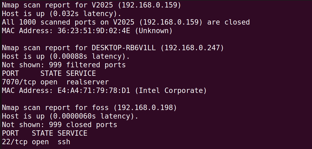Click the MAC address 36:23:51:9D:02:4E

point(94,31)
